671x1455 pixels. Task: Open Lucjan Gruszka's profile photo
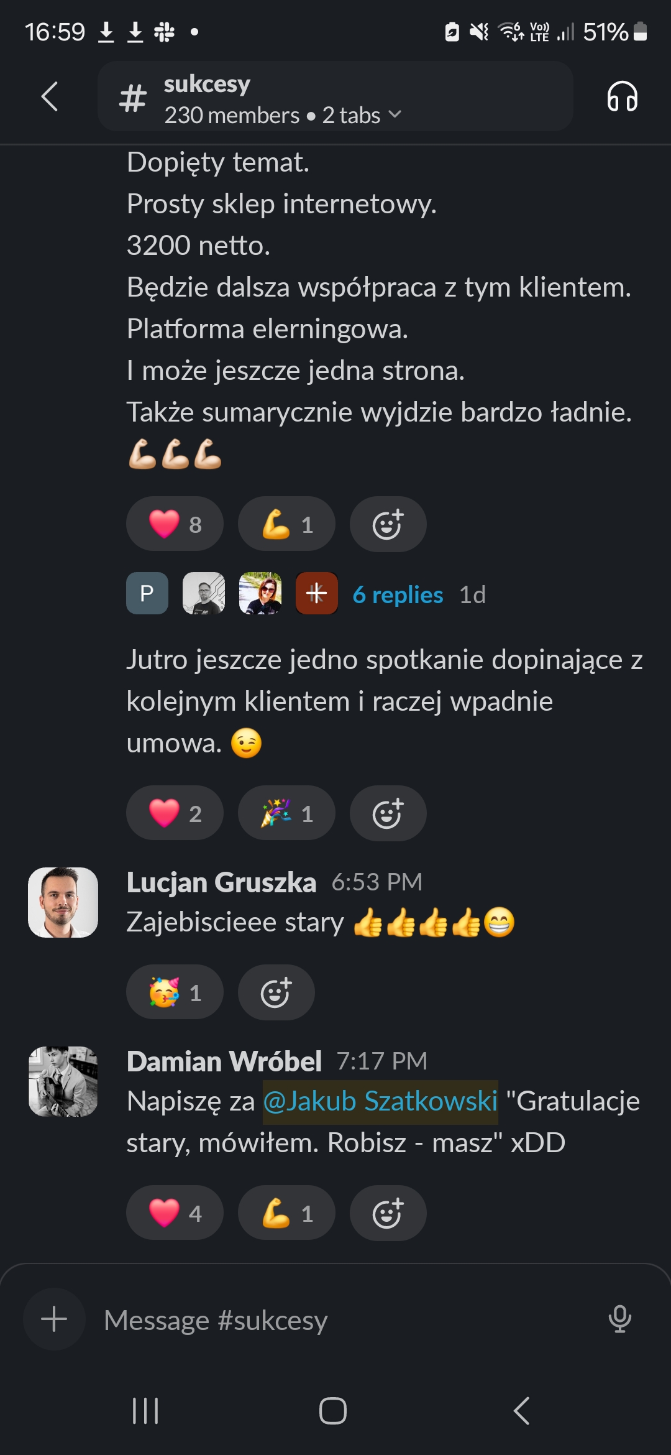click(63, 902)
